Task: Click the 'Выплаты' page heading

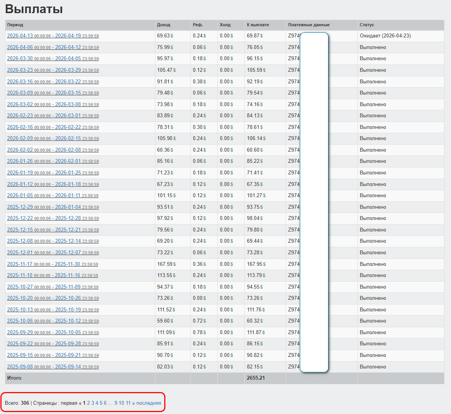Action: pyautogui.click(x=34, y=9)
